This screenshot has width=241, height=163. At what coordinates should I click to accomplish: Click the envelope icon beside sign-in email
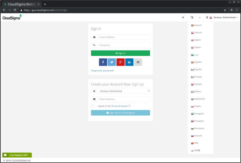tap(94, 37)
